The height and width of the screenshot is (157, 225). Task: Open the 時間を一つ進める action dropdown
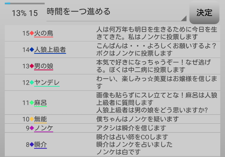(x=116, y=12)
